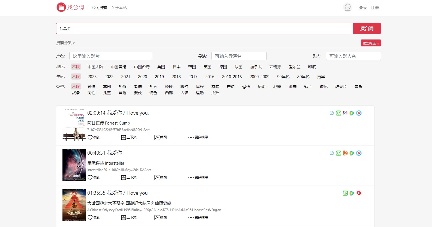
Task: Click the 找台词 site logo
Action: click(70, 7)
